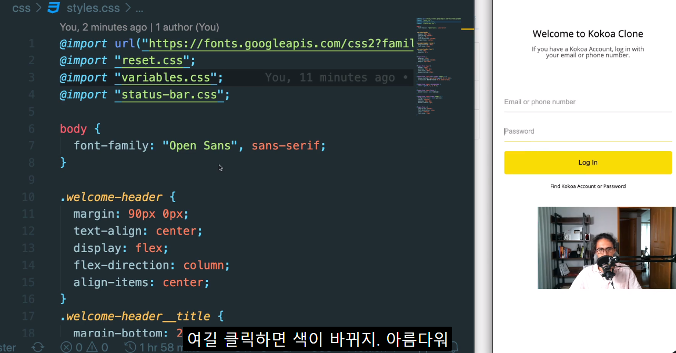Screen dimensions: 676x353
Task: Click the 'text-align: center' declaration
Action: [x=138, y=231]
